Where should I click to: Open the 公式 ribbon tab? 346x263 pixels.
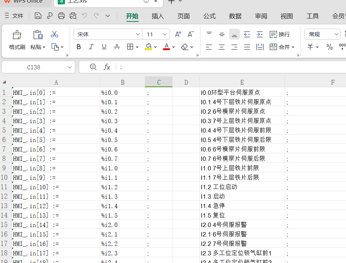tap(209, 16)
